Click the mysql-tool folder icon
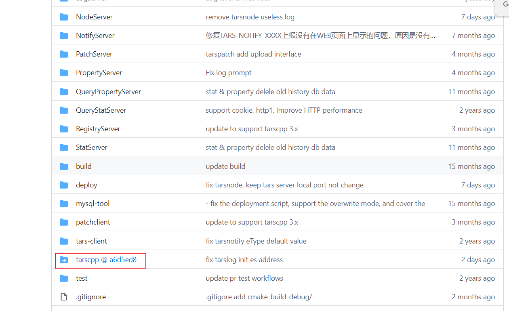The image size is (509, 311). point(64,204)
